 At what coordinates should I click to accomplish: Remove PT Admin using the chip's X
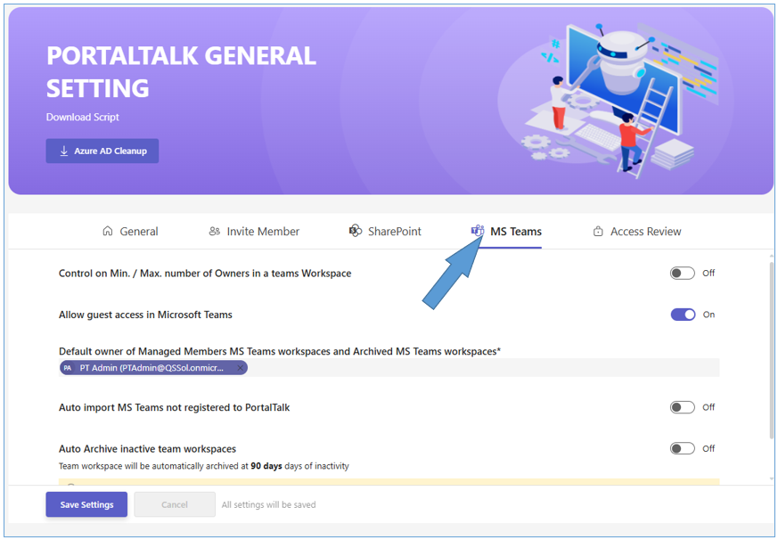point(240,368)
